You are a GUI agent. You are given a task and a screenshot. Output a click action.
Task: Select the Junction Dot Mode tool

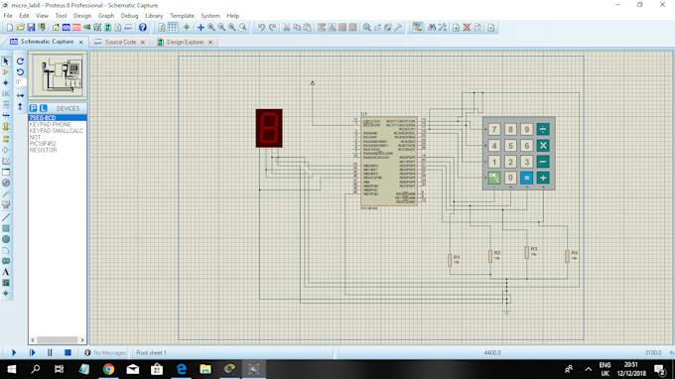[x=6, y=82]
